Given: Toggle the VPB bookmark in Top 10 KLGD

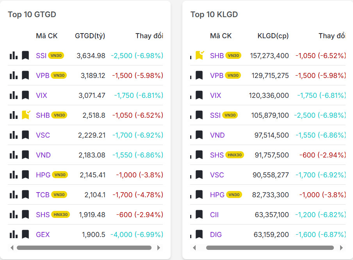Looking at the screenshot, I should pos(199,75).
